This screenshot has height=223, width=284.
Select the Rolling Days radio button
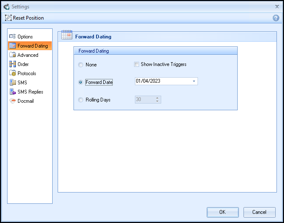tap(81, 100)
